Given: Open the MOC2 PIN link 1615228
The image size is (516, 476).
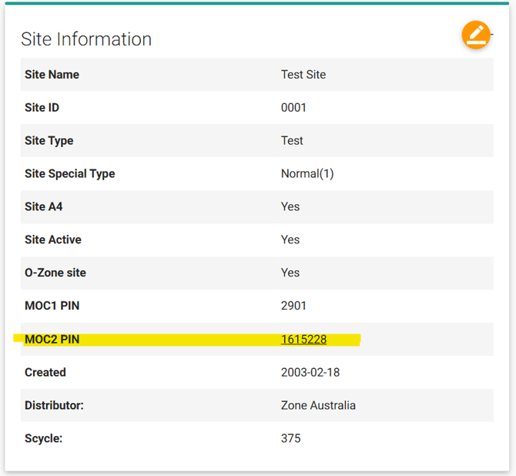Looking at the screenshot, I should click(303, 340).
